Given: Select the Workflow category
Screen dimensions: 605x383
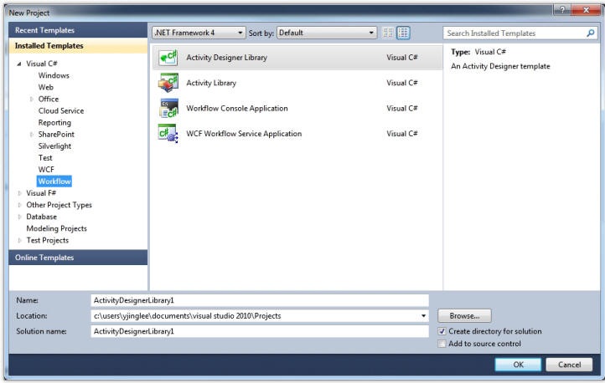Looking at the screenshot, I should tap(54, 181).
